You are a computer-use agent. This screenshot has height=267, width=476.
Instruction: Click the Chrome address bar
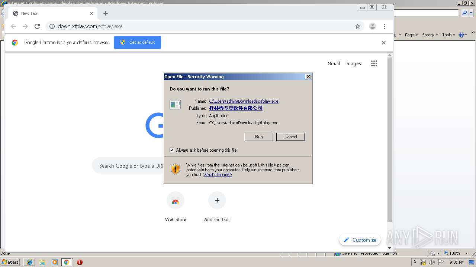[x=205, y=26]
